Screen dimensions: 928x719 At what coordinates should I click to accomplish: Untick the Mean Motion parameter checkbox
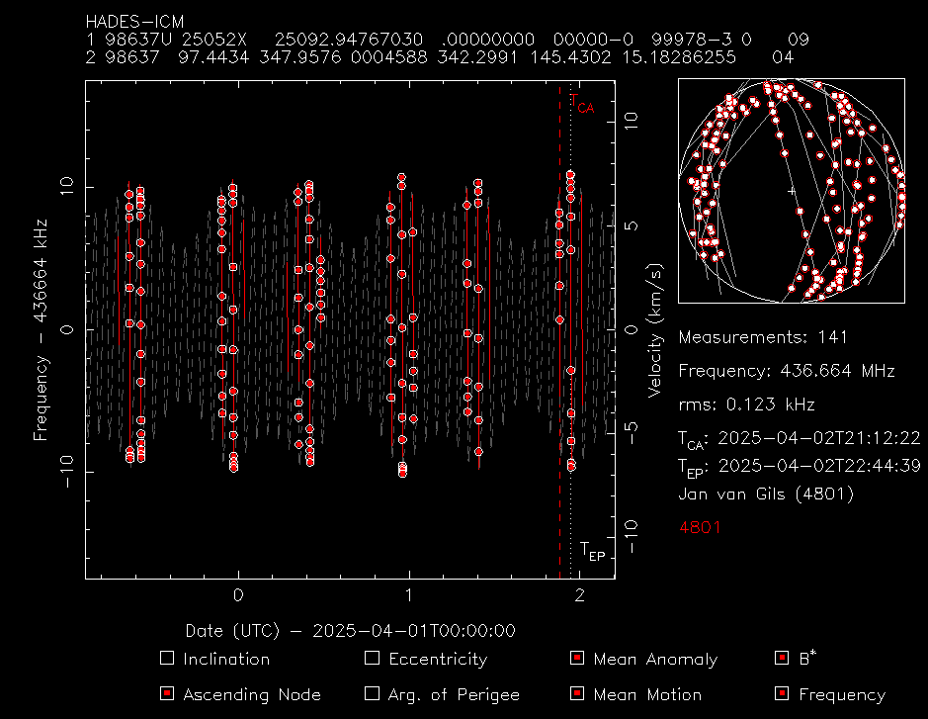[x=577, y=694]
